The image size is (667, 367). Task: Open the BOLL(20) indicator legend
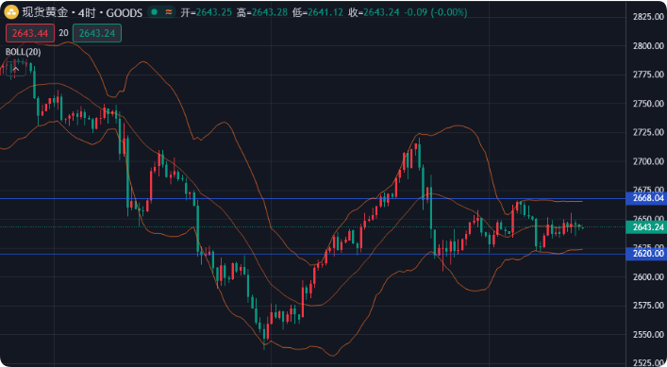23,52
